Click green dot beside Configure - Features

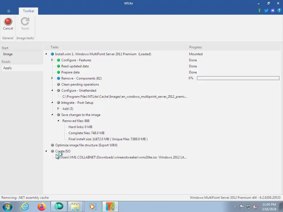point(59,60)
